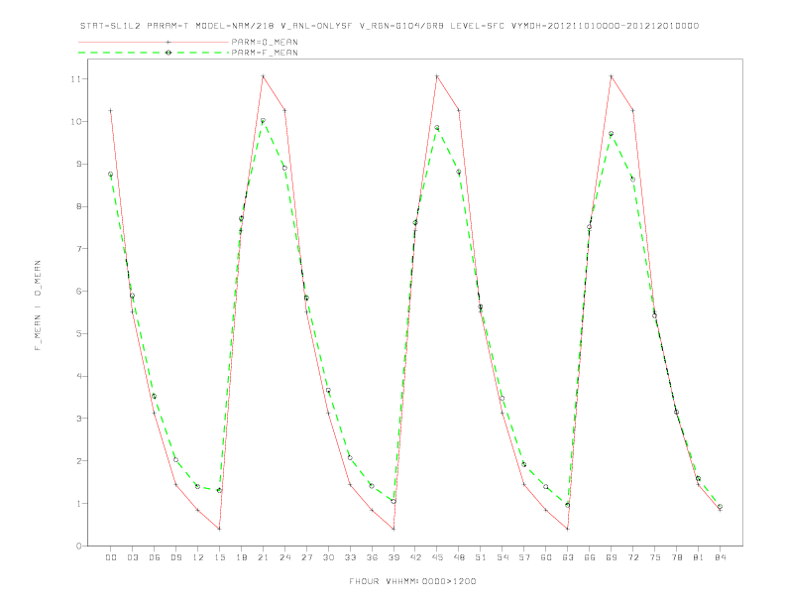Click the F_MEAN circle marker at hour 00
Image resolution: width=785 pixels, height=607 pixels.
coord(111,175)
